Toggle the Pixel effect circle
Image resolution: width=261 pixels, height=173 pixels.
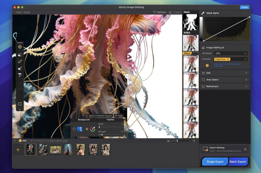(195, 135)
